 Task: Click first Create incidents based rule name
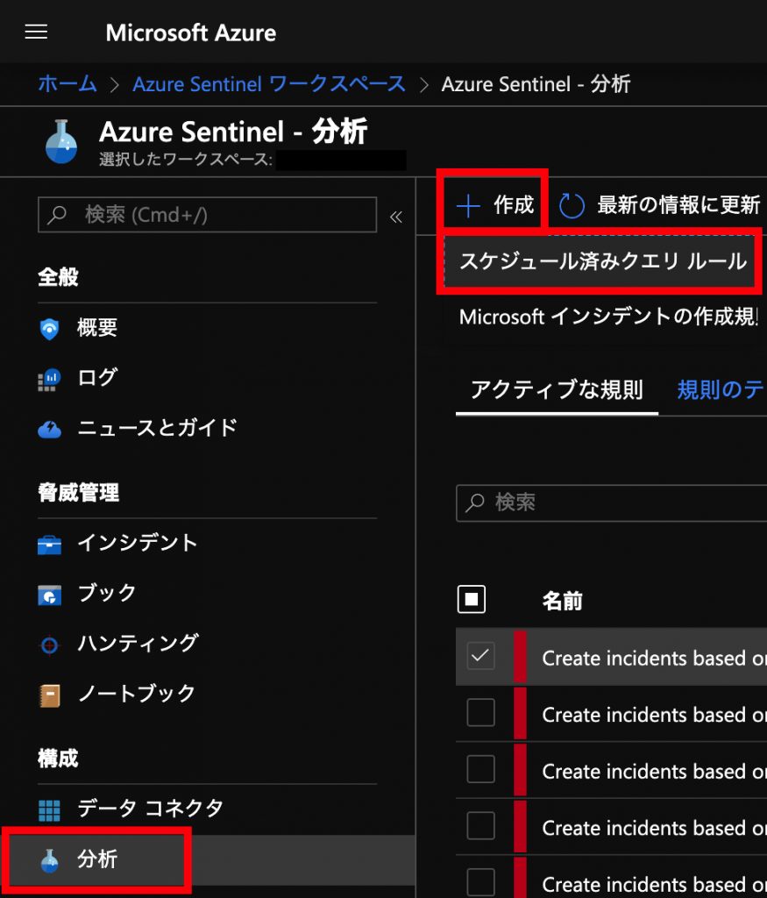coord(654,659)
